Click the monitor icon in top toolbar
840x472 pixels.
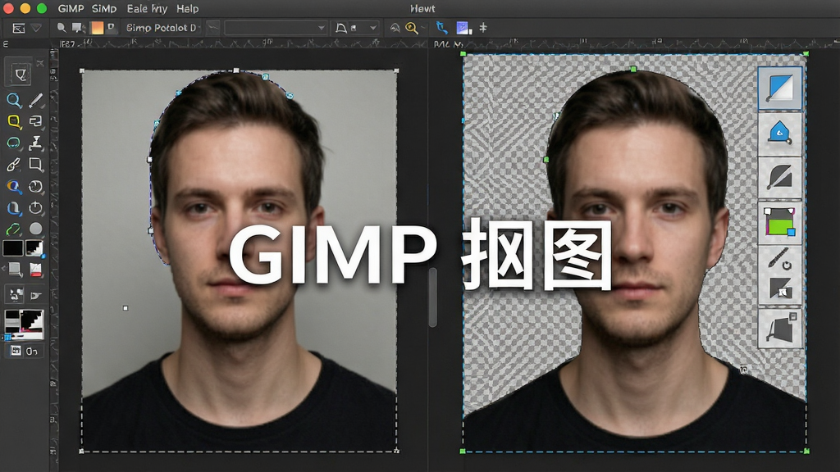tap(78, 27)
